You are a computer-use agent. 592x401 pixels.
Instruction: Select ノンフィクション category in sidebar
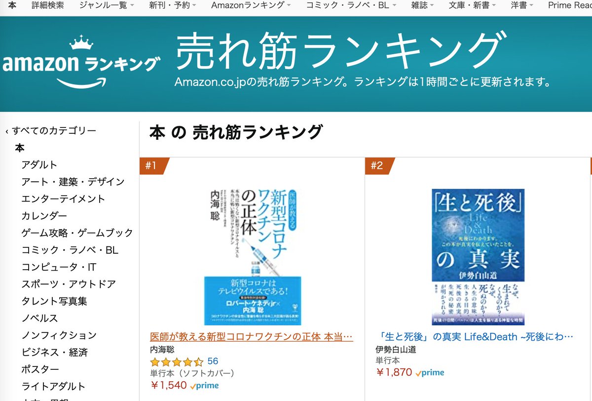point(59,335)
